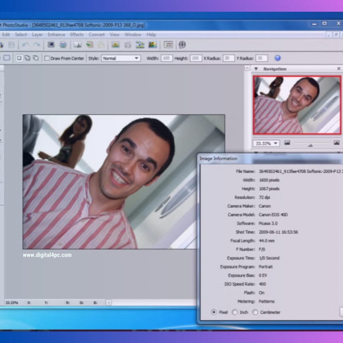
Task: Click the Print icon
Action: pyautogui.click(x=63, y=45)
